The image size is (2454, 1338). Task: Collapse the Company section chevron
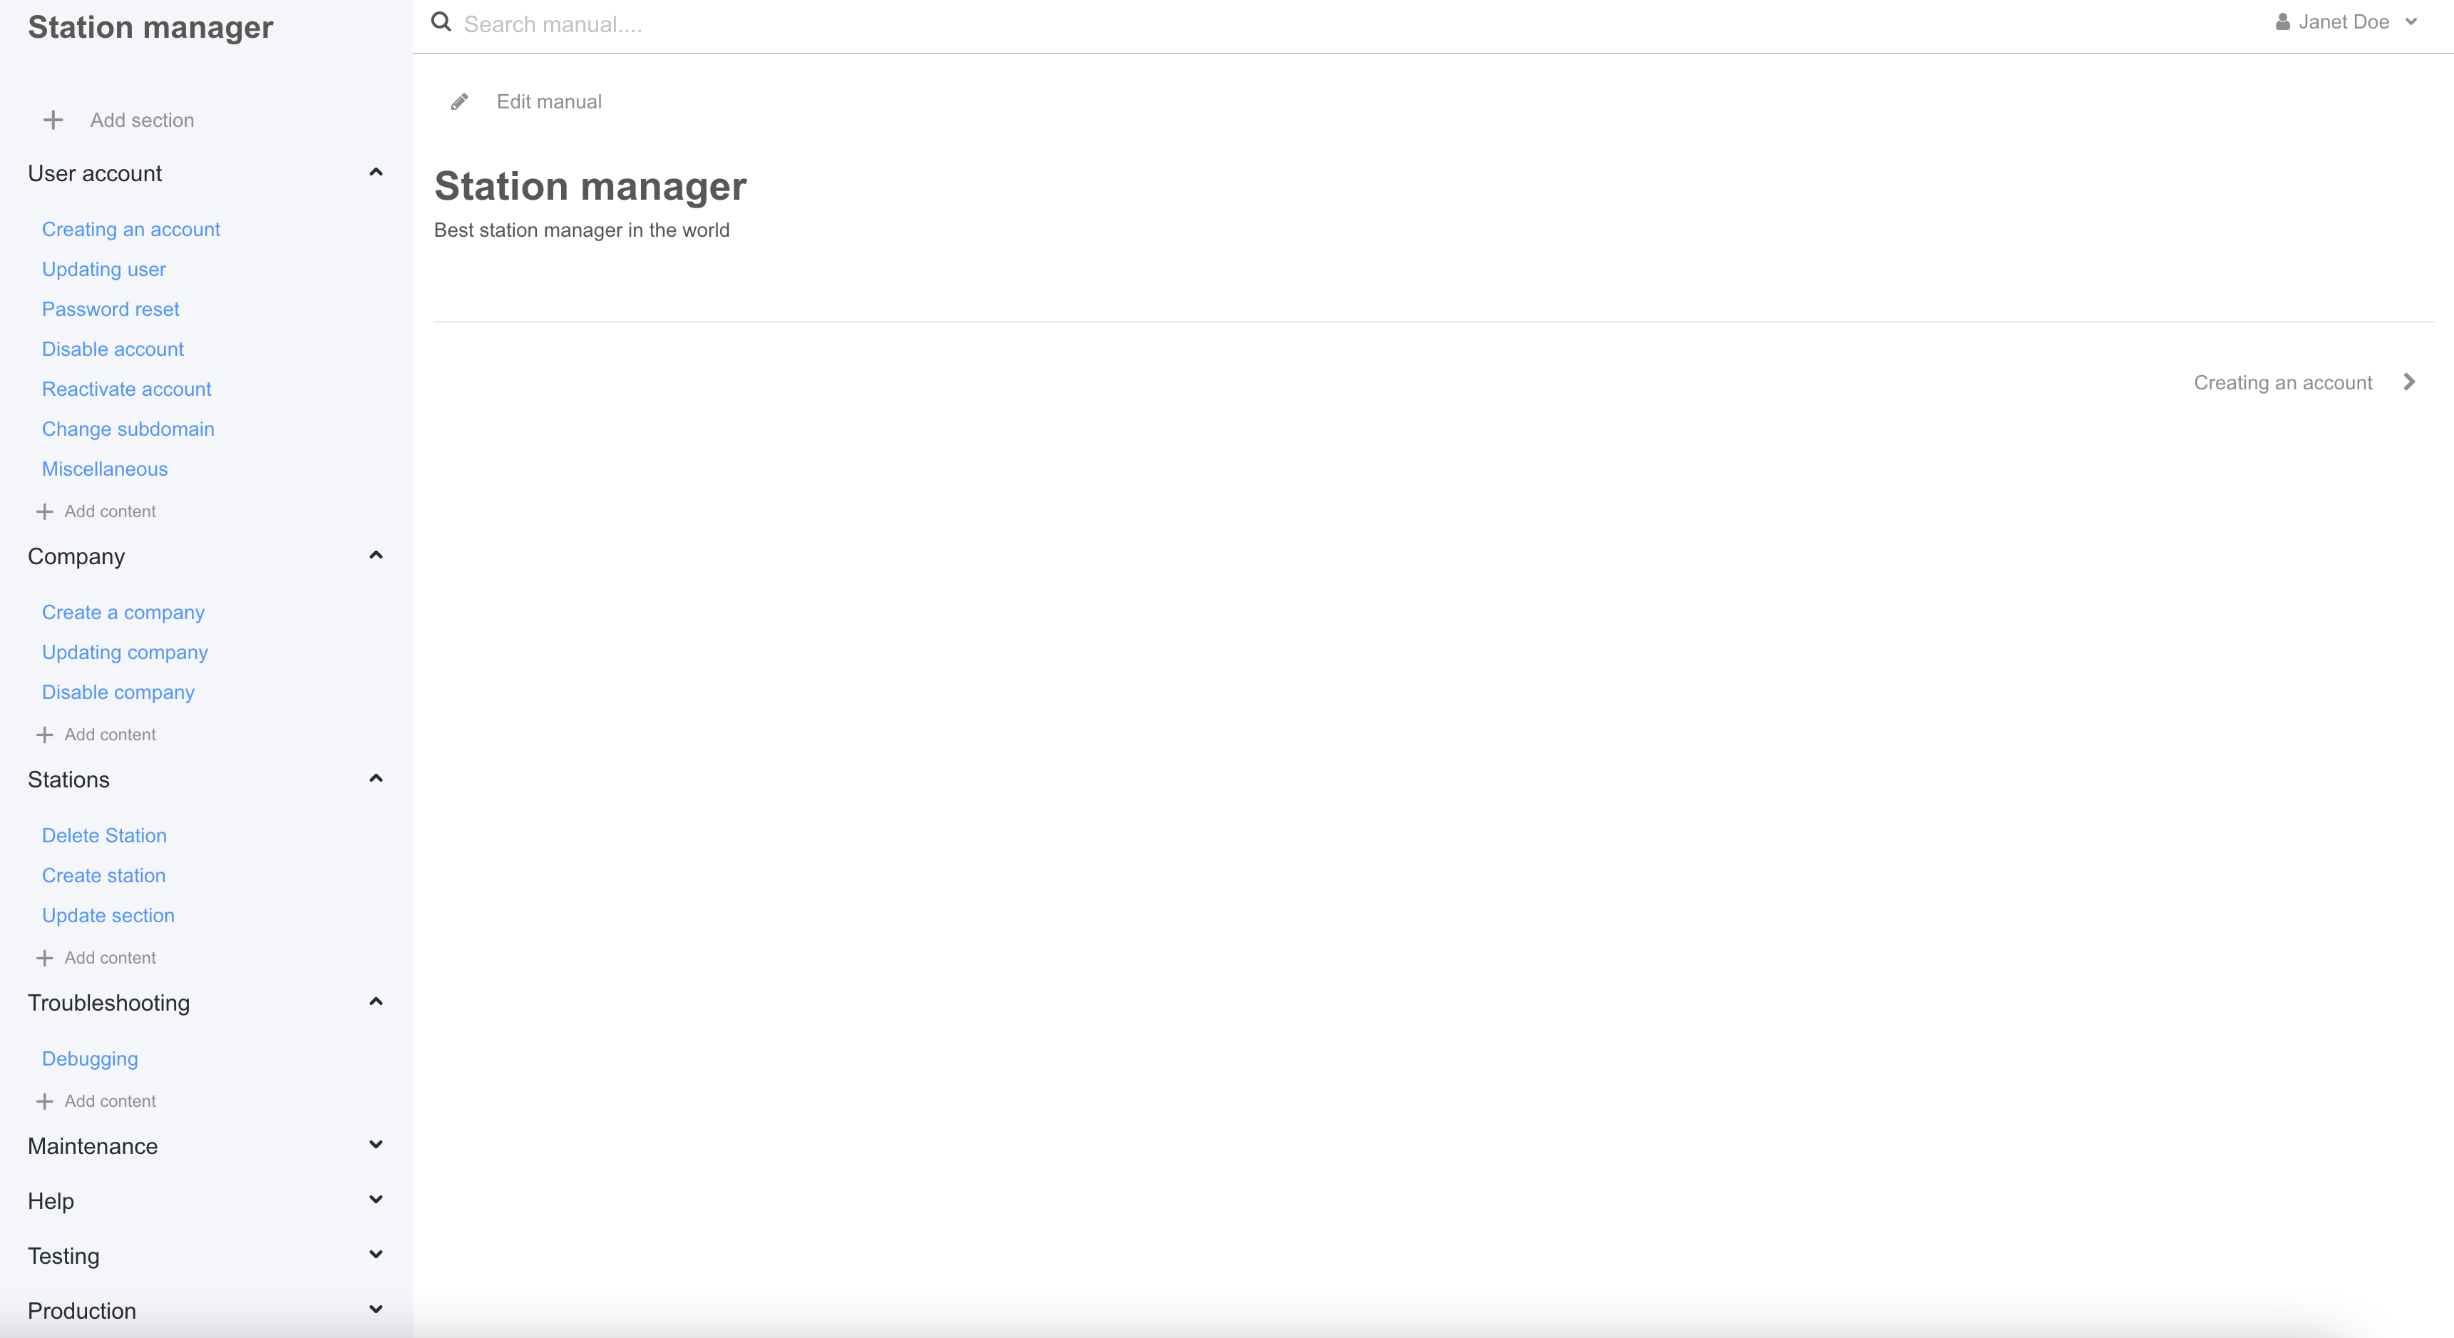(375, 556)
